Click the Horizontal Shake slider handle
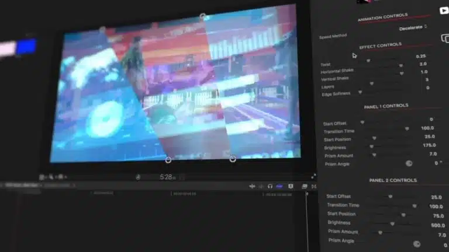This screenshot has width=449, height=252. tap(401, 65)
